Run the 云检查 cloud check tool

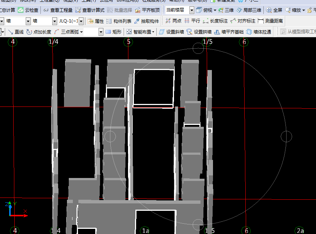pos(28,10)
